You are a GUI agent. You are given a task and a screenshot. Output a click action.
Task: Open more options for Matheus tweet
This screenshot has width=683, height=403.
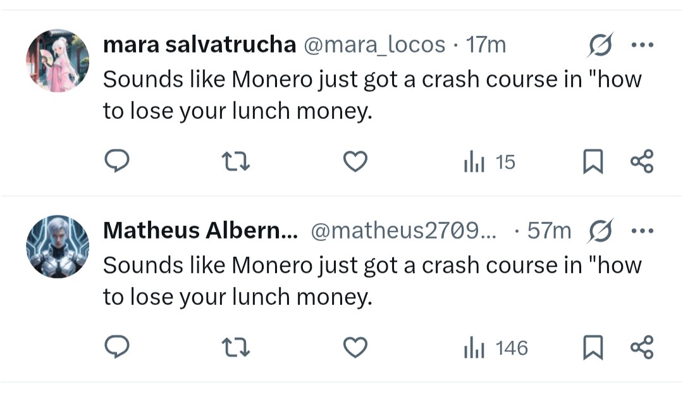[x=642, y=231]
